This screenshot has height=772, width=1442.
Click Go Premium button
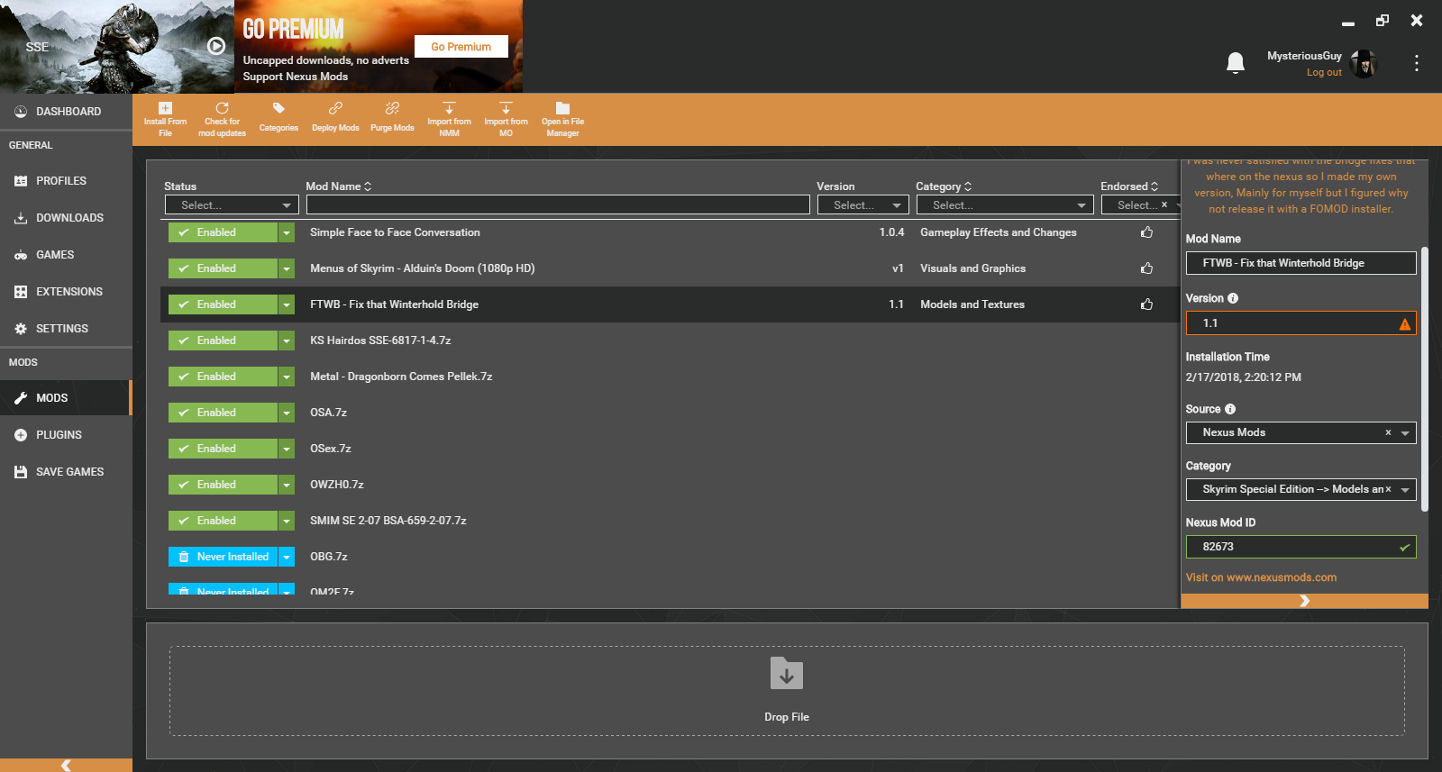point(461,47)
